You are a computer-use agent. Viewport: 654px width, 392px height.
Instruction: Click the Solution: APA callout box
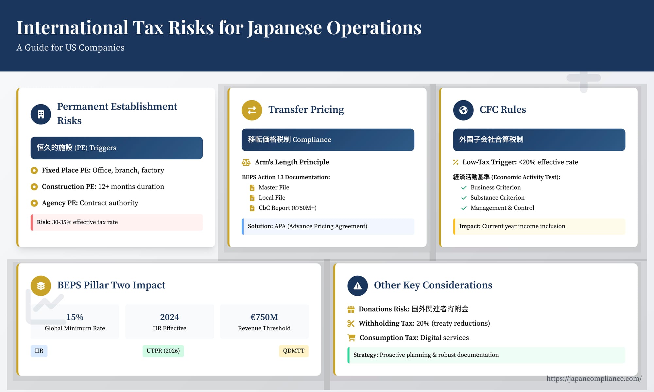tap(328, 226)
